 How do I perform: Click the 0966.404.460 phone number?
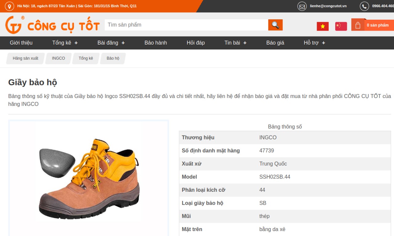pyautogui.click(x=383, y=6)
